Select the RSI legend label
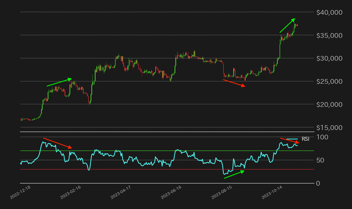 pos(305,139)
